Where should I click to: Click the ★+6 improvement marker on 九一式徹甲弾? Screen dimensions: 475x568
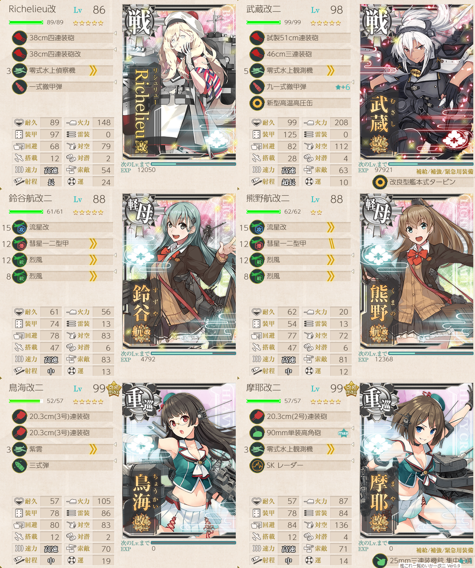(343, 87)
